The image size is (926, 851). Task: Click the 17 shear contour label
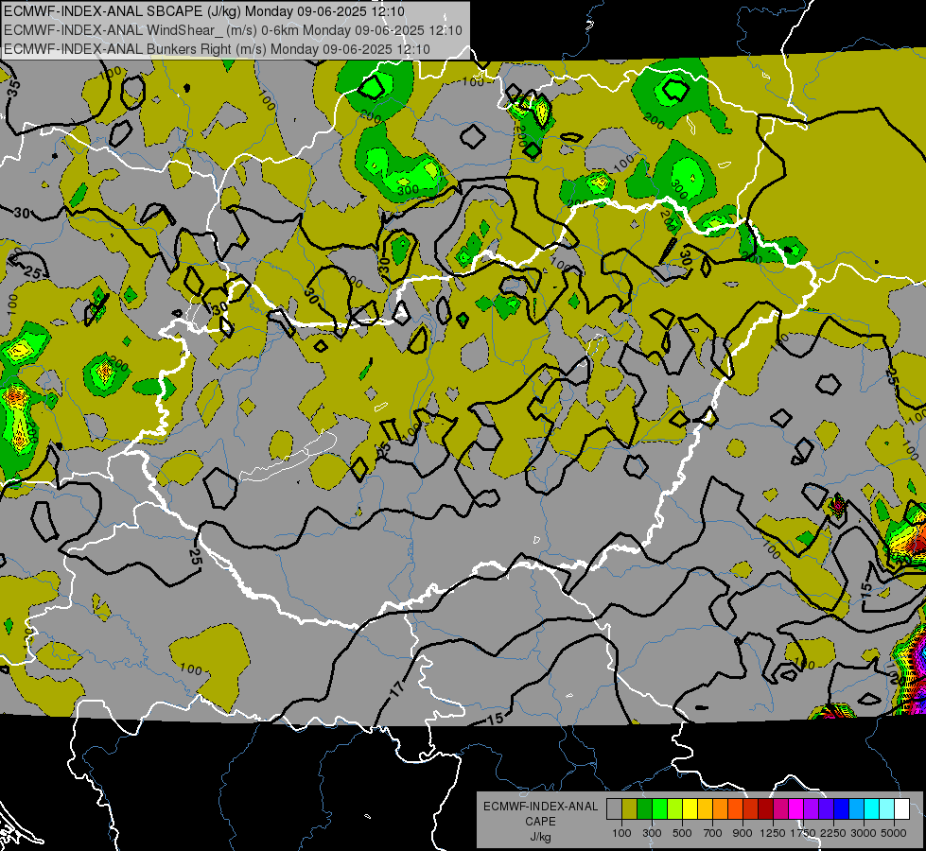(397, 688)
